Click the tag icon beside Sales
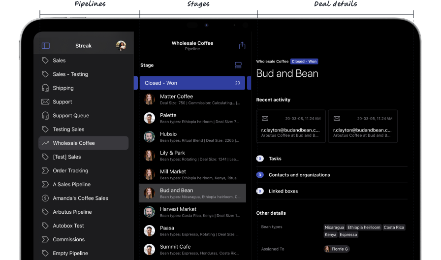This screenshot has width=441, height=260. coord(45,60)
